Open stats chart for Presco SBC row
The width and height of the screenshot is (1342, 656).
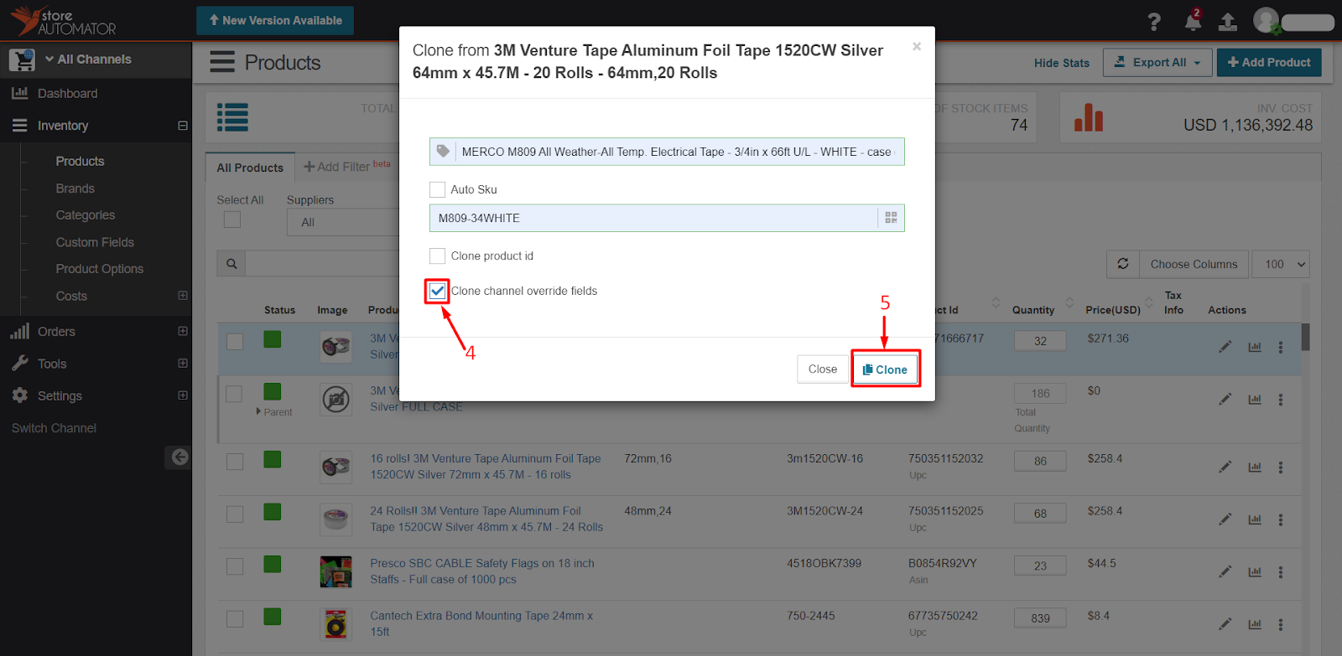(x=1255, y=572)
